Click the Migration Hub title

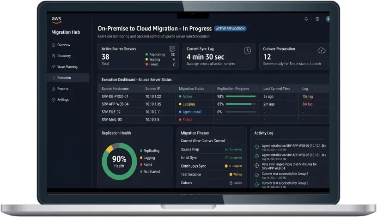pos(66,32)
